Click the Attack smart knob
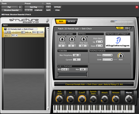This screenshot has height=114, width=139. [105, 99]
